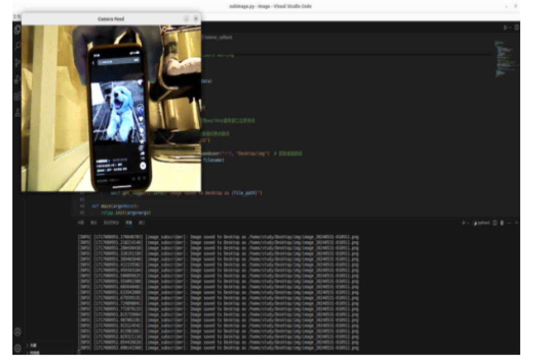Split the terminal with the split icon
The width and height of the screenshot is (533, 357).
click(495, 223)
